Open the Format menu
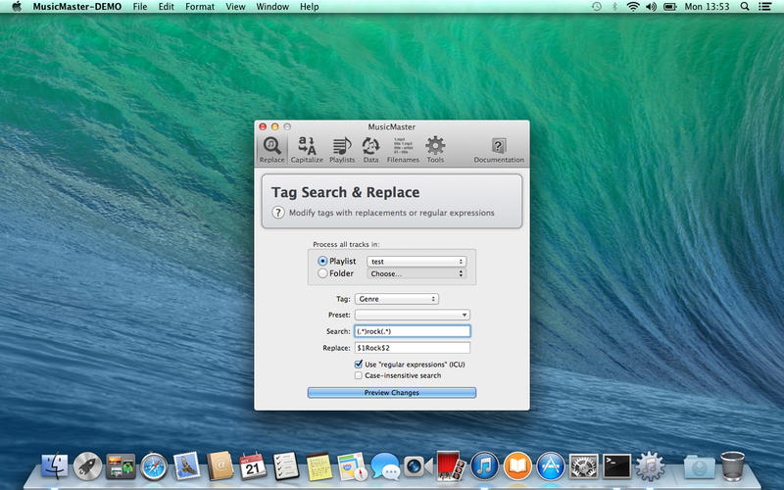 click(200, 7)
